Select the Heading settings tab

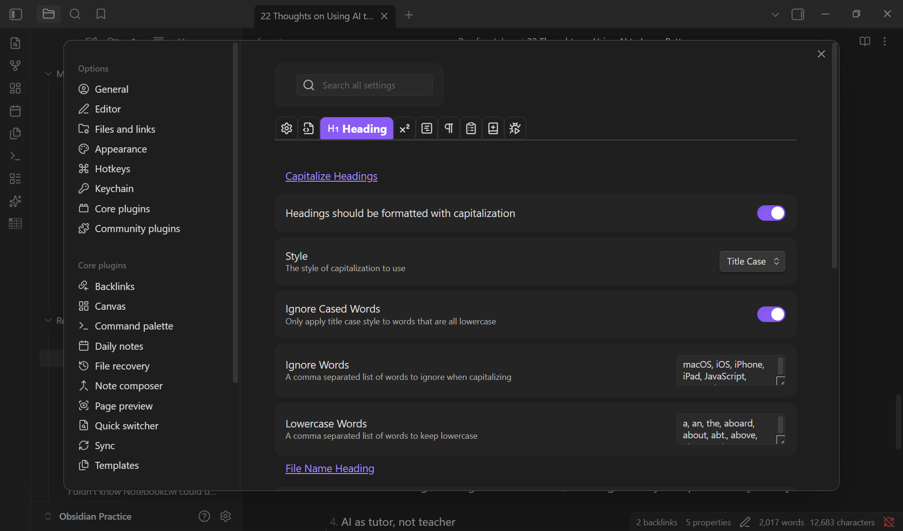pyautogui.click(x=357, y=129)
